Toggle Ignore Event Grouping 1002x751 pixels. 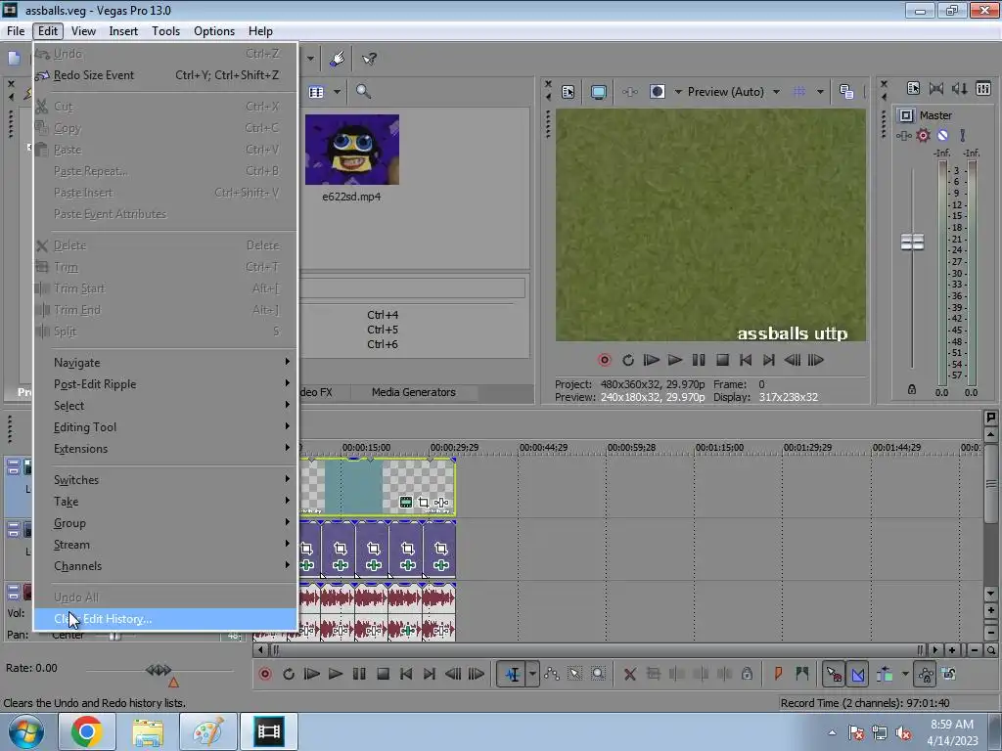tap(949, 674)
